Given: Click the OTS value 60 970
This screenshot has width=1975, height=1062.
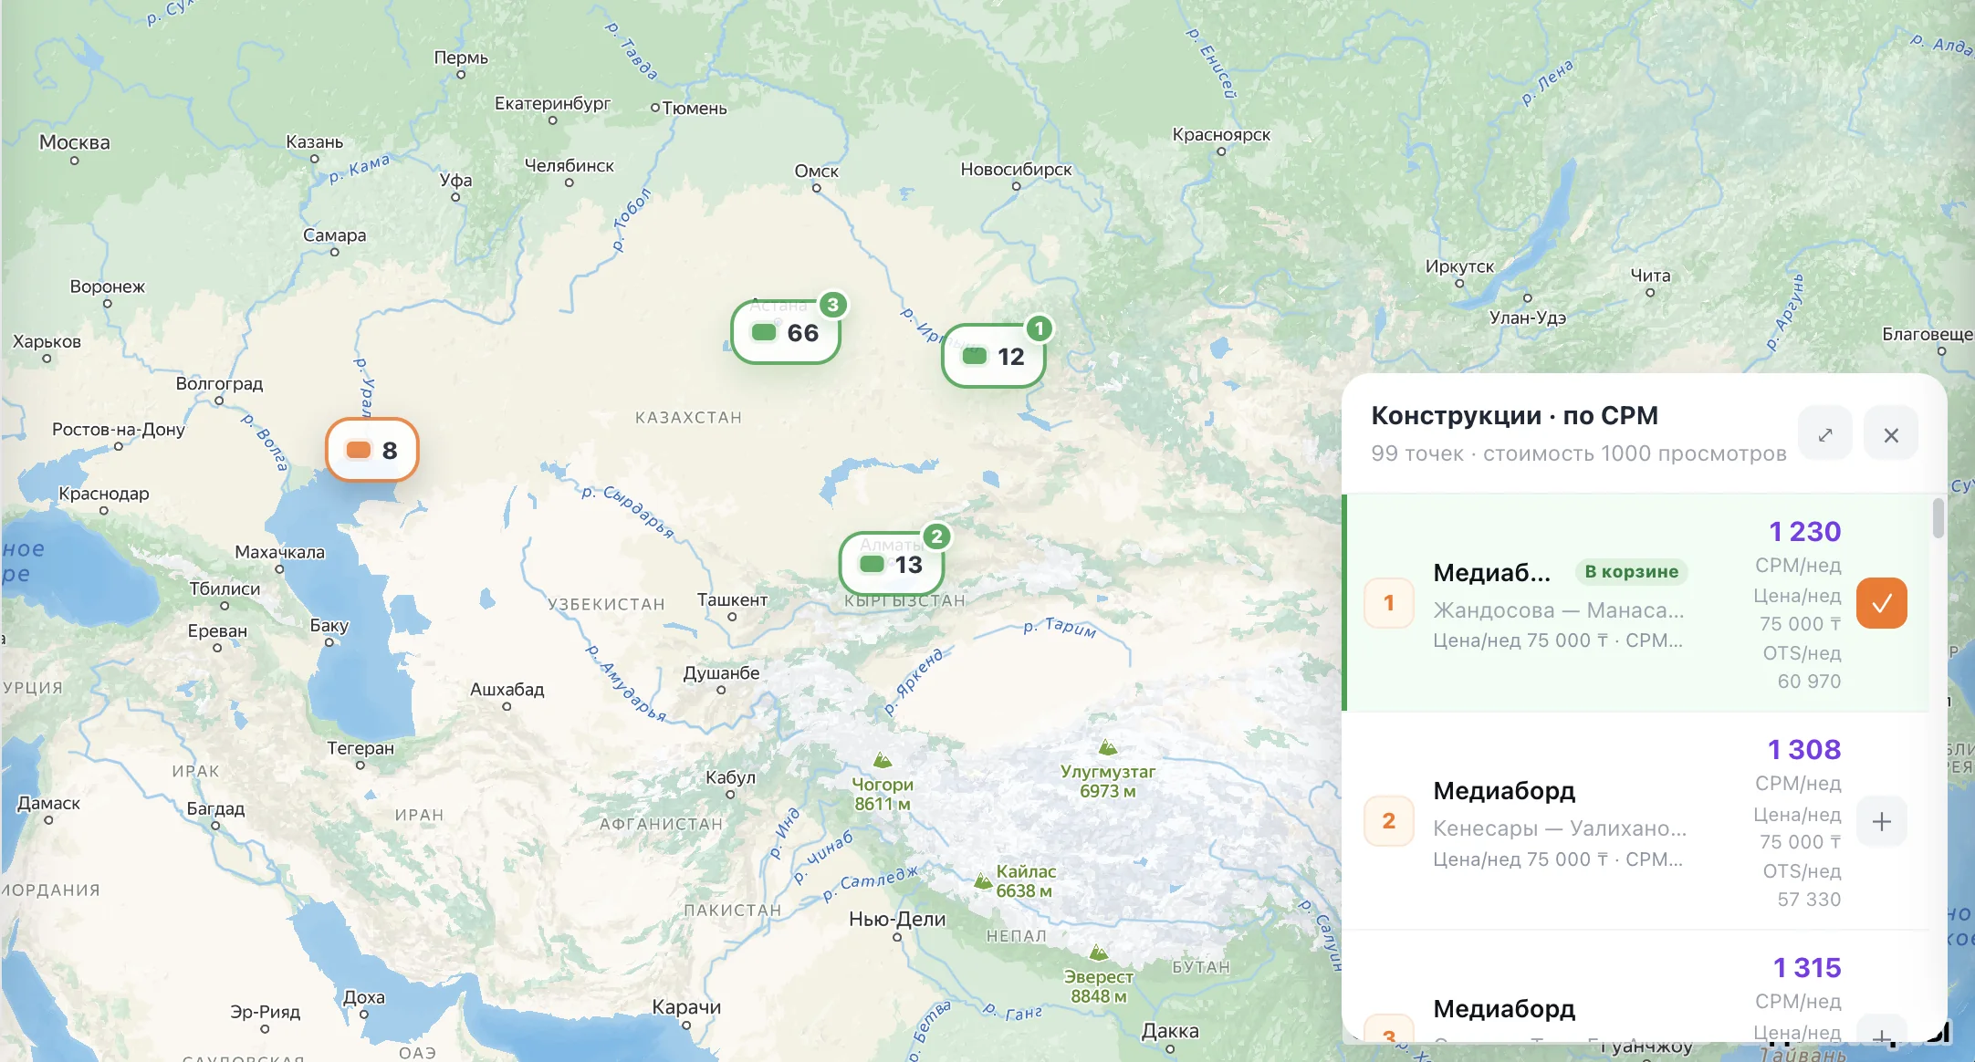Looking at the screenshot, I should [x=1809, y=682].
